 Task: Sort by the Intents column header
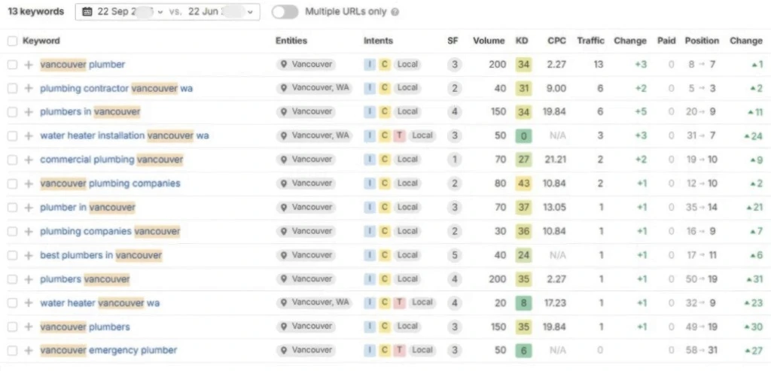coord(378,41)
